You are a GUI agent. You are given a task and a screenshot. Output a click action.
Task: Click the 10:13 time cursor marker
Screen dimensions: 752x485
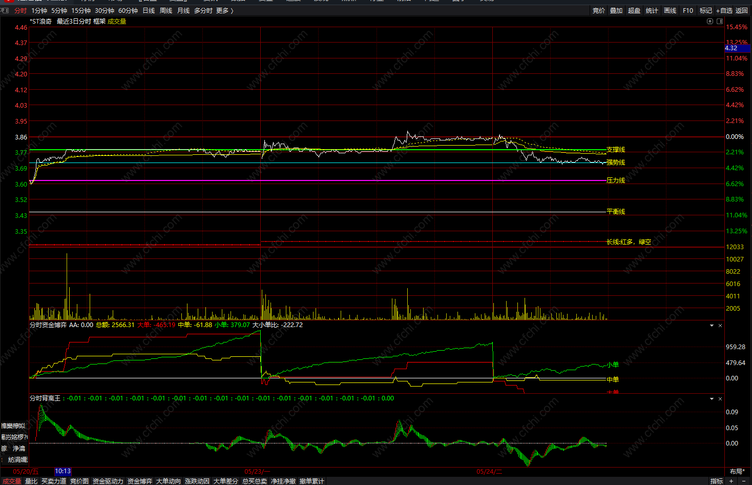(63, 471)
